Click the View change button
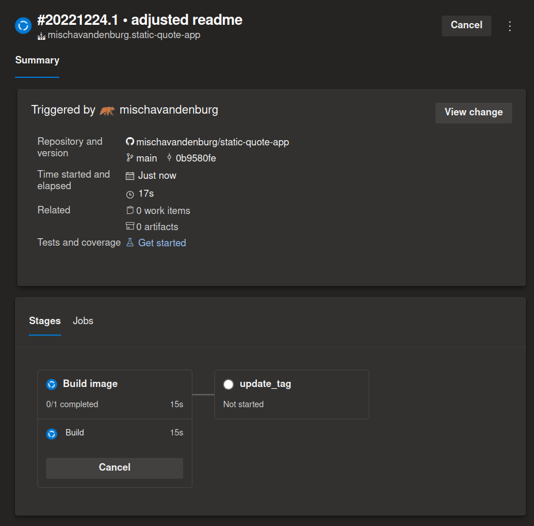Viewport: 534px width, 526px height. click(x=474, y=112)
